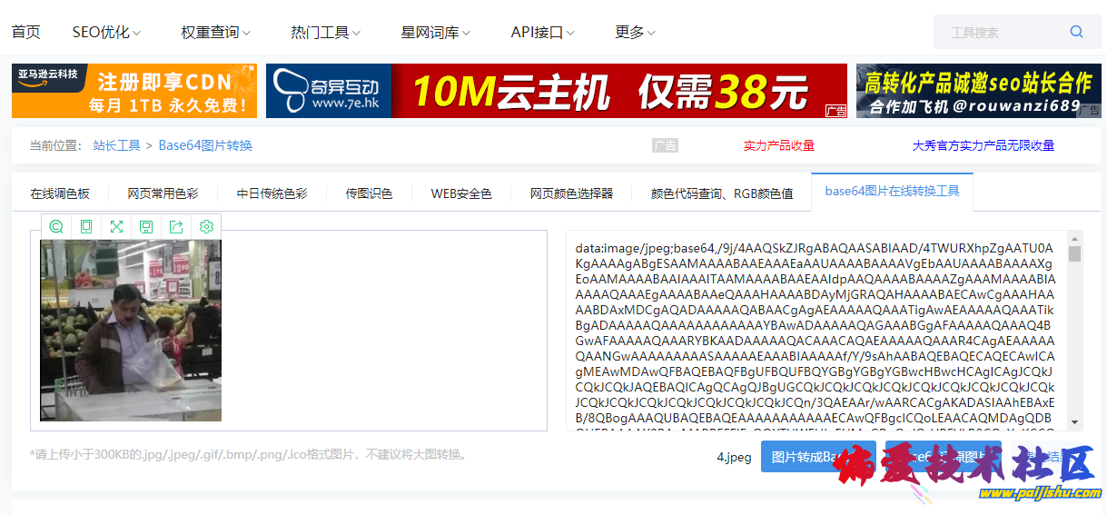Click the magnifier search icon at top right
1107x515 pixels.
[x=1077, y=32]
